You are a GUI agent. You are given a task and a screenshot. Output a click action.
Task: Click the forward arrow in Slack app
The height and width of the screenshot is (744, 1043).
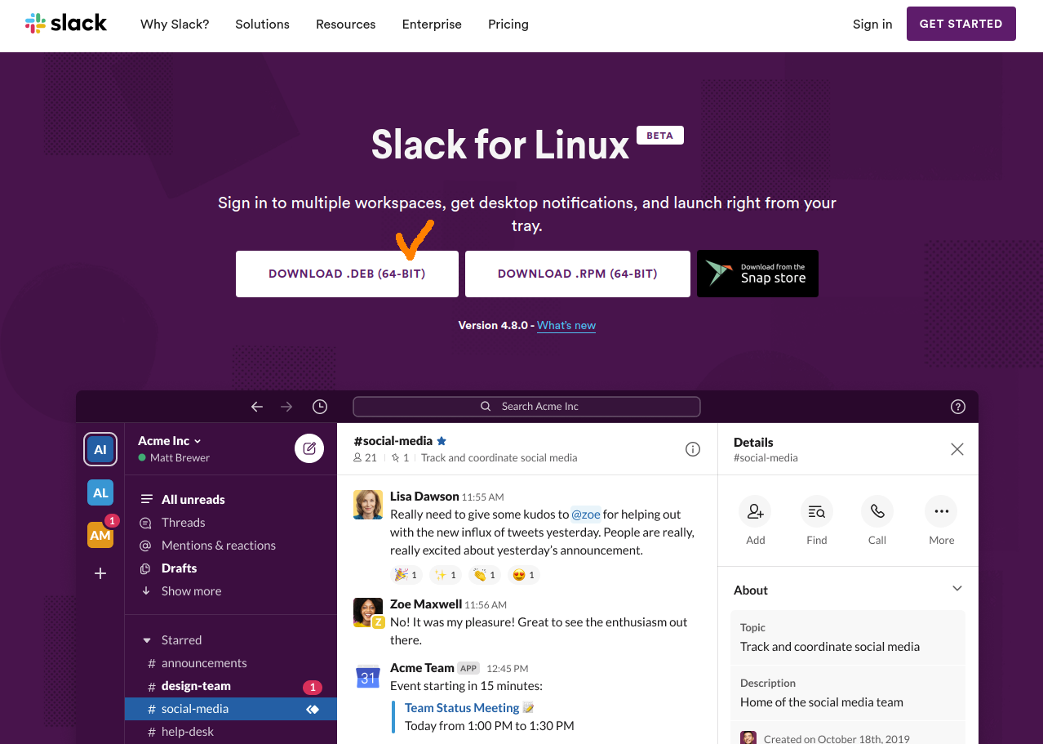point(286,406)
